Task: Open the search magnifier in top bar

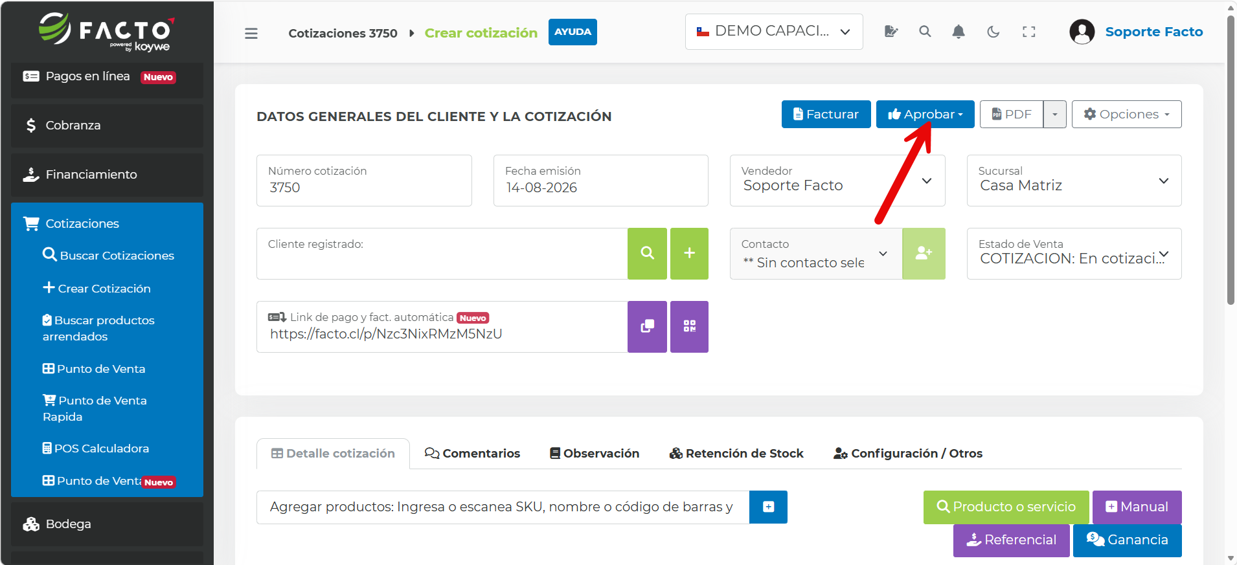Action: [925, 32]
